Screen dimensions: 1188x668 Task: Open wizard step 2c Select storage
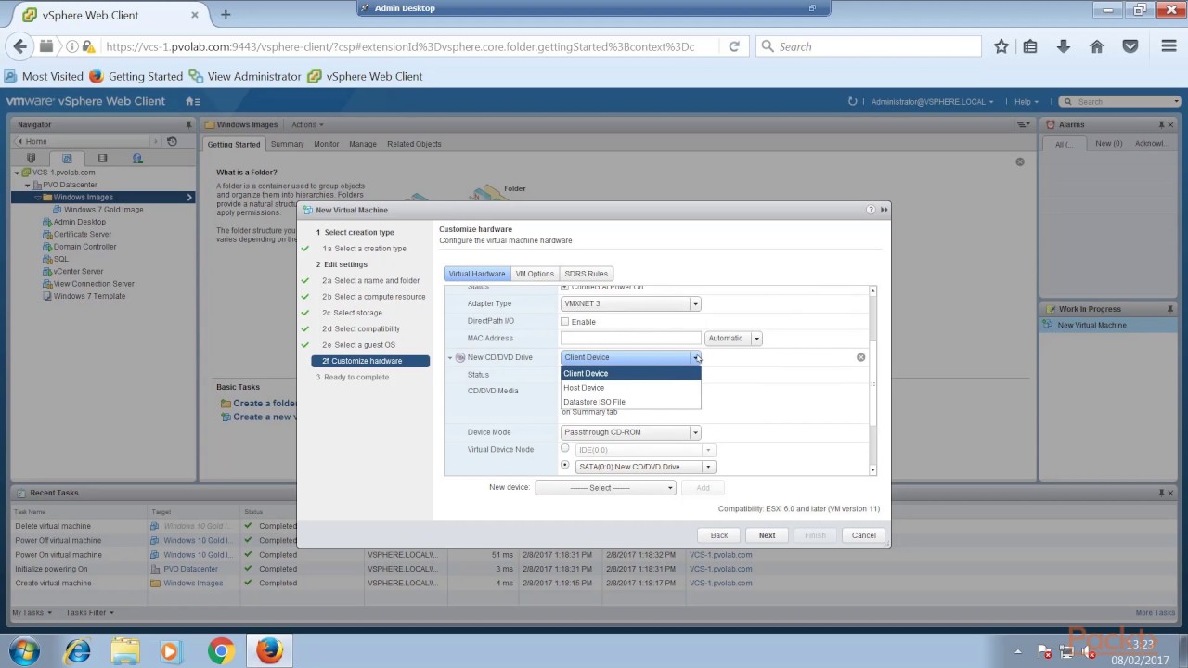point(352,313)
